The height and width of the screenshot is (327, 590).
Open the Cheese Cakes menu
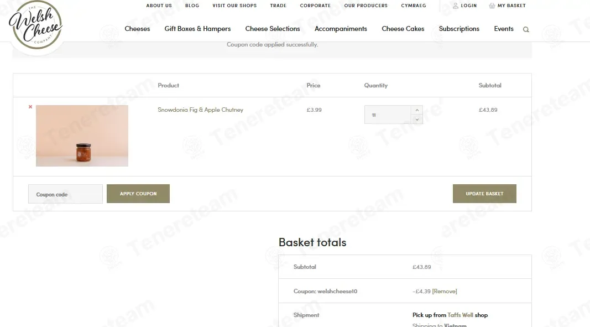(403, 29)
